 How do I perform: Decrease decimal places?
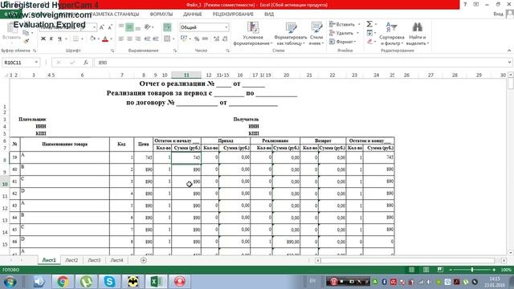click(225, 39)
